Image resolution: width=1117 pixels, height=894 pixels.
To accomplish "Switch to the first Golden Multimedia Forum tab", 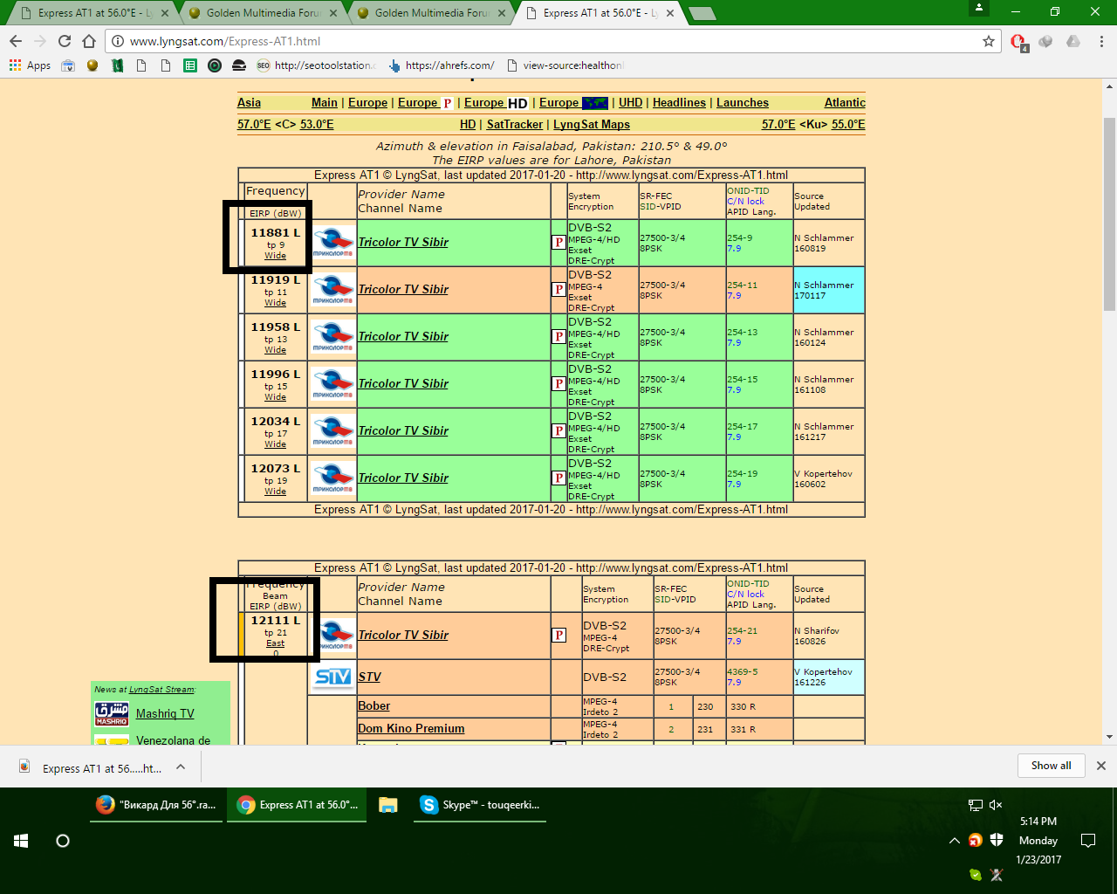I will point(263,13).
